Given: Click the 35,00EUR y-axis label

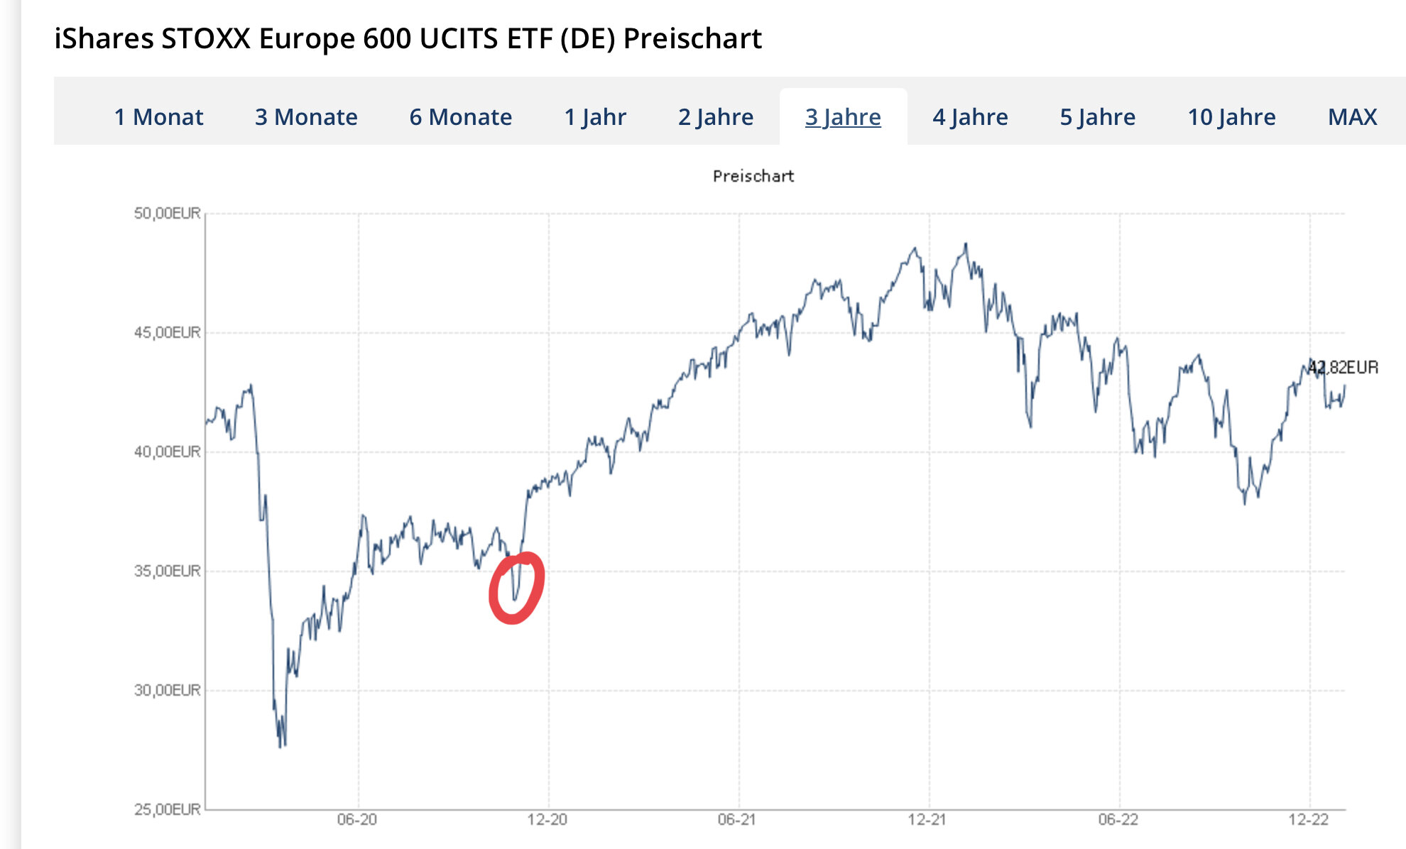Looking at the screenshot, I should pos(168,571).
